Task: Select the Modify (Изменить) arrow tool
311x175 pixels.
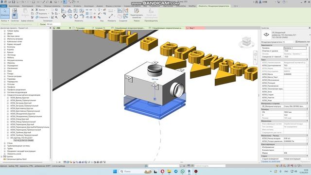Action: click(5, 13)
